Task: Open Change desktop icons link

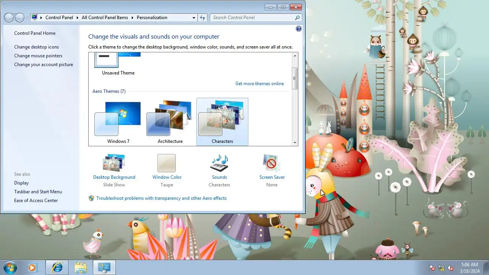Action: pos(37,47)
